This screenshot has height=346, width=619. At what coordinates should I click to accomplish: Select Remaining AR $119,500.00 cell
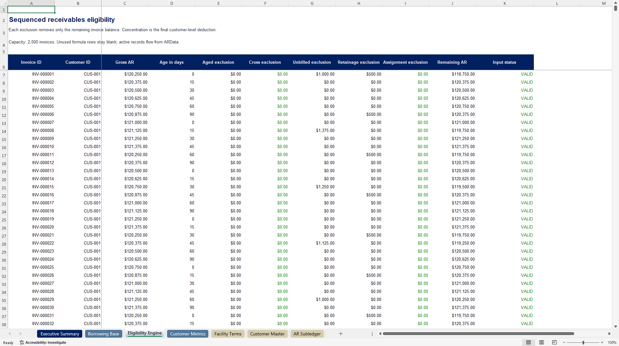(x=452, y=187)
